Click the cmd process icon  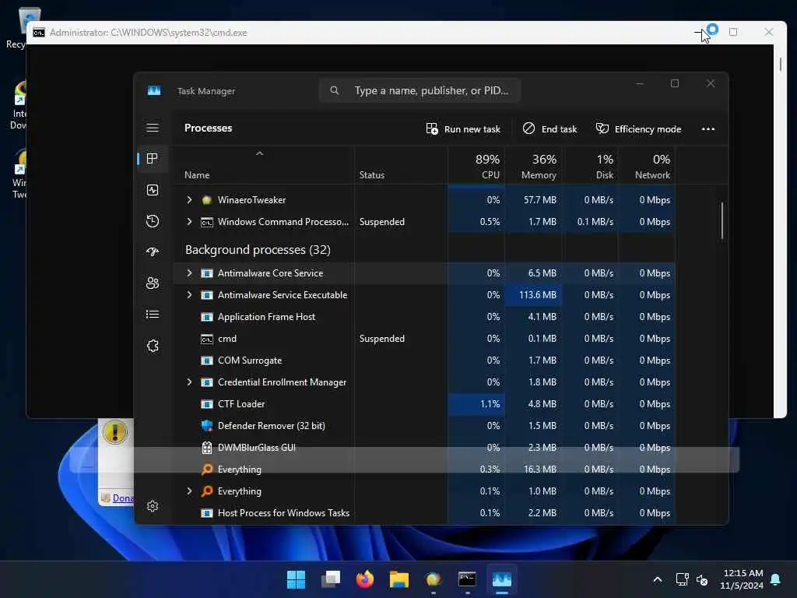(x=206, y=339)
